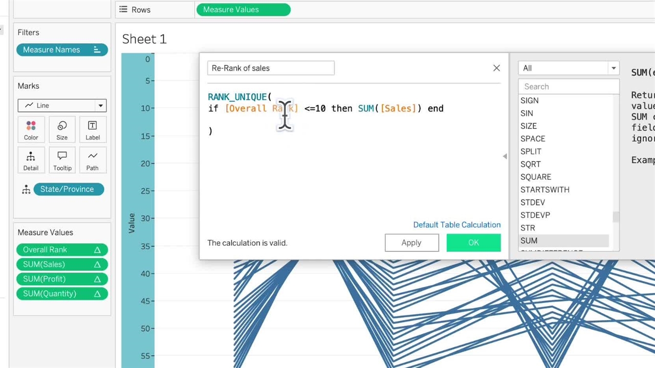The height and width of the screenshot is (368, 655).
Task: Click the Color marks card icon
Action: point(31,126)
